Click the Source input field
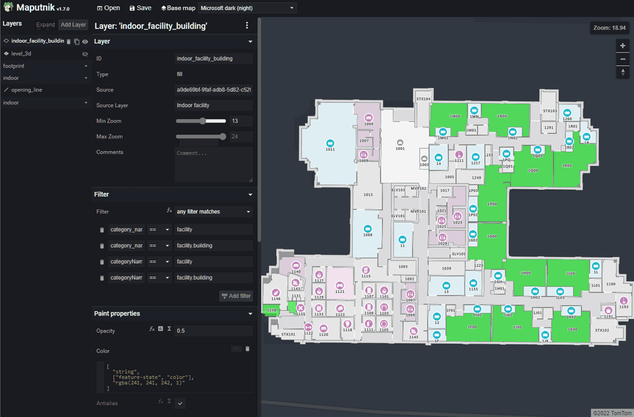The width and height of the screenshot is (634, 417). coord(214,90)
